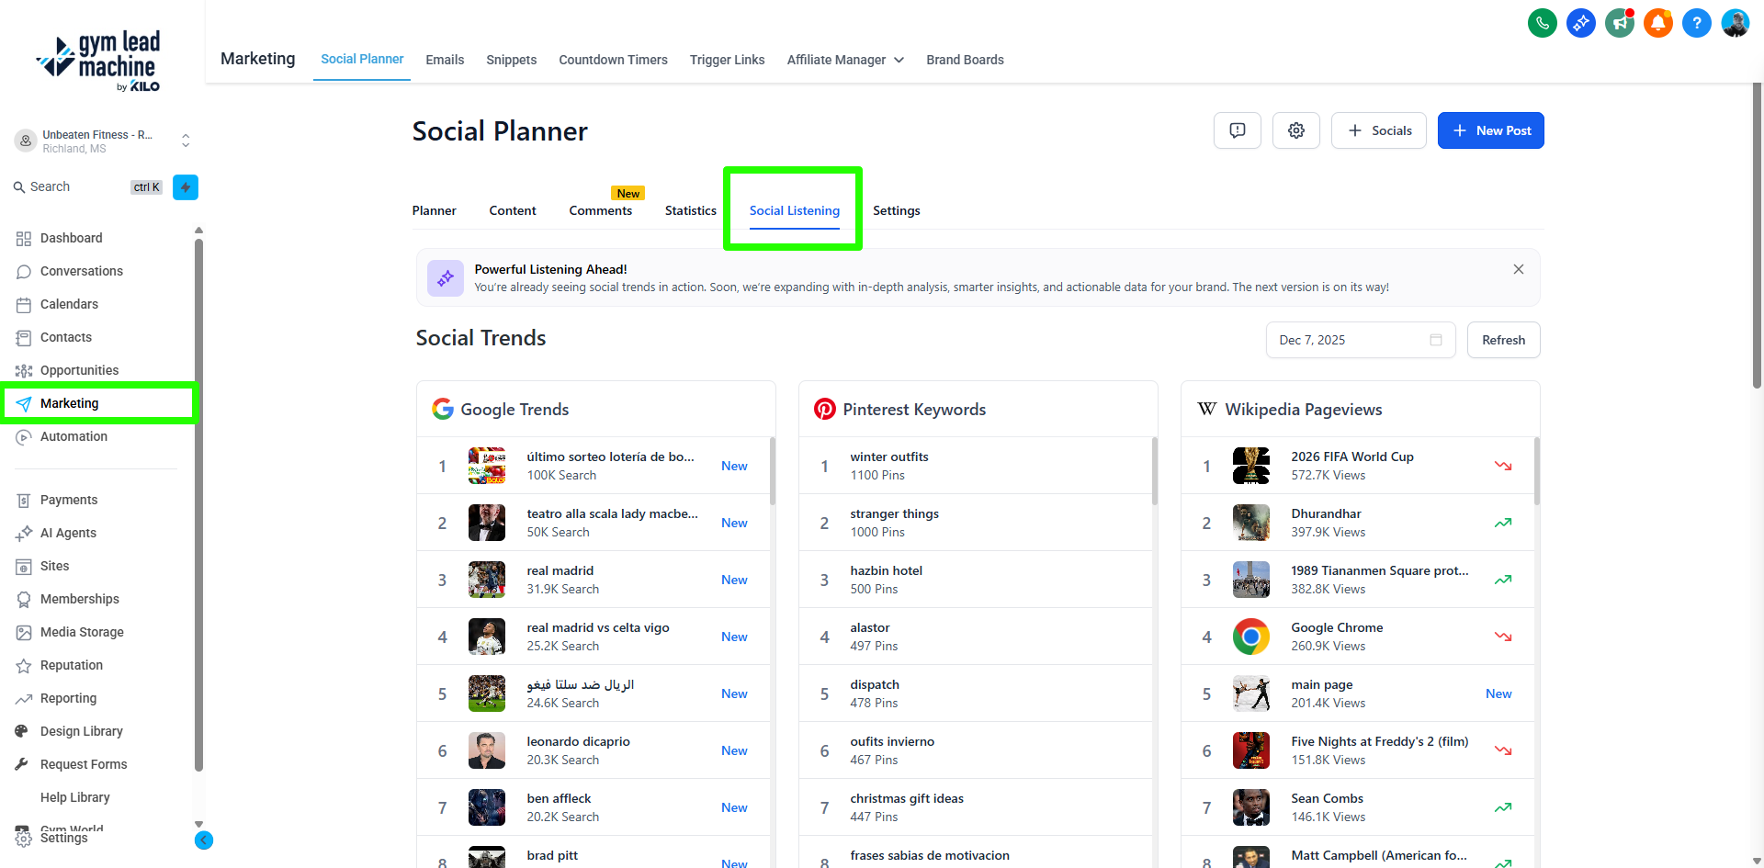Click the blue lightning quick actions icon
This screenshot has width=1764, height=868.
(x=186, y=187)
